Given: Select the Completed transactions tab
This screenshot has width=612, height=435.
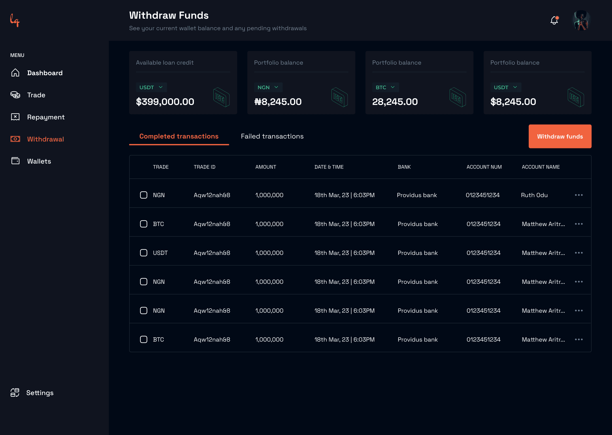Looking at the screenshot, I should tap(179, 136).
